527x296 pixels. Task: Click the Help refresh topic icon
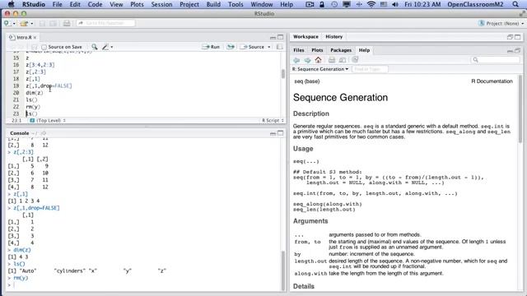click(x=355, y=60)
